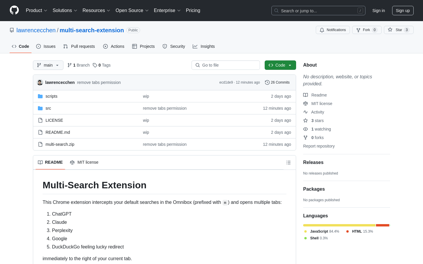The image size is (423, 264).
Task: View the Security tab
Action: pos(174,46)
